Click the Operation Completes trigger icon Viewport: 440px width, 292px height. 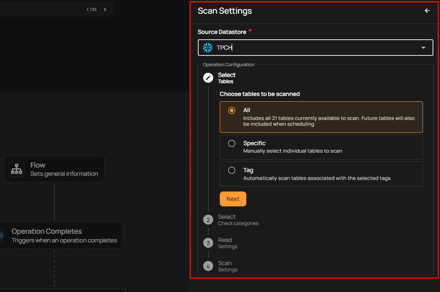2,235
